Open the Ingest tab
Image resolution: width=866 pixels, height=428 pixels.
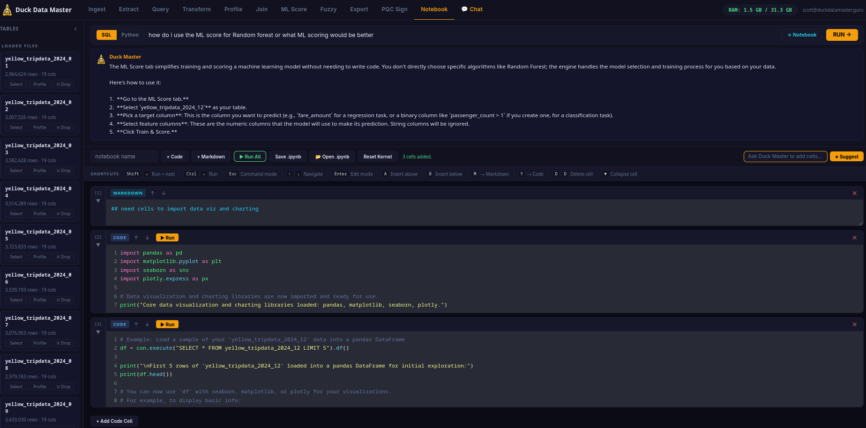point(97,9)
